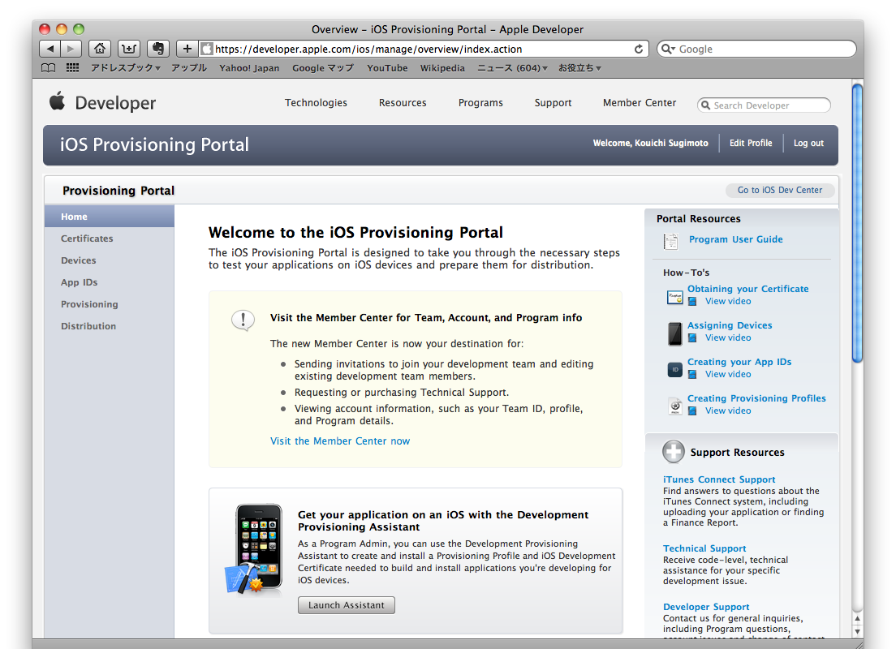896x649 pixels.
Task: Reload the page with the refresh icon
Action: pyautogui.click(x=639, y=49)
